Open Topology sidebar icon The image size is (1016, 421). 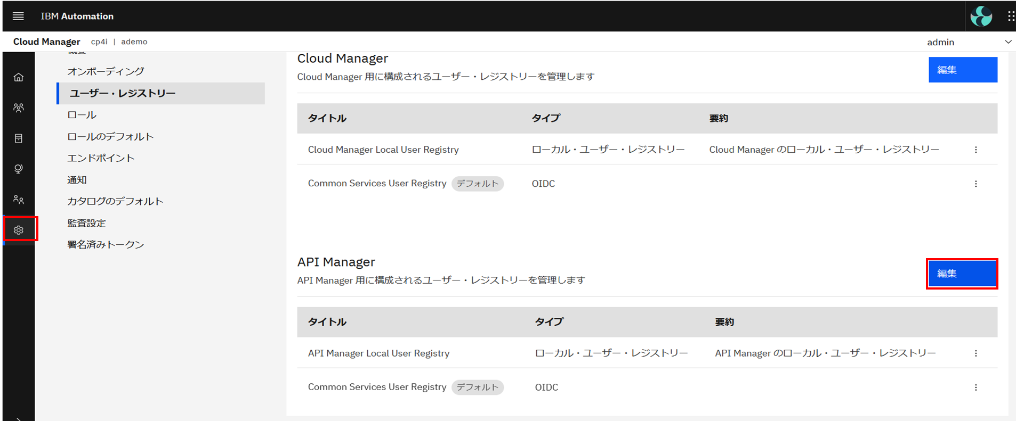[19, 169]
